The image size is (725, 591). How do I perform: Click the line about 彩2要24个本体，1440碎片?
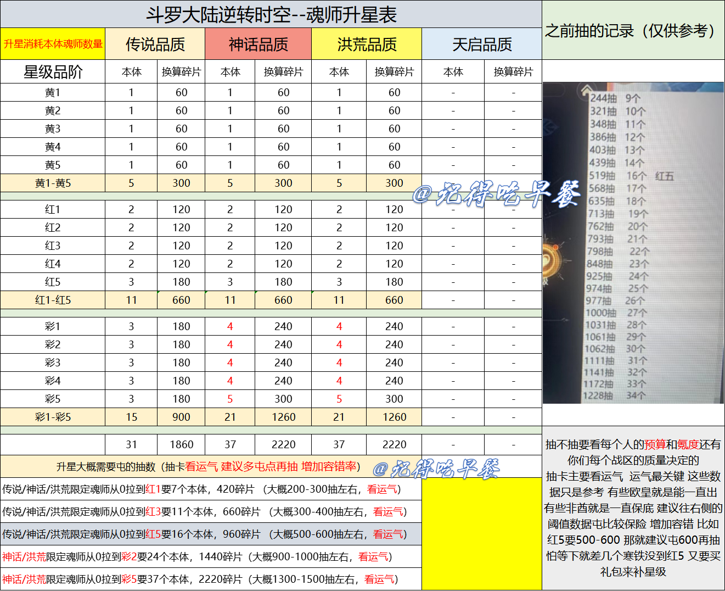click(x=211, y=556)
